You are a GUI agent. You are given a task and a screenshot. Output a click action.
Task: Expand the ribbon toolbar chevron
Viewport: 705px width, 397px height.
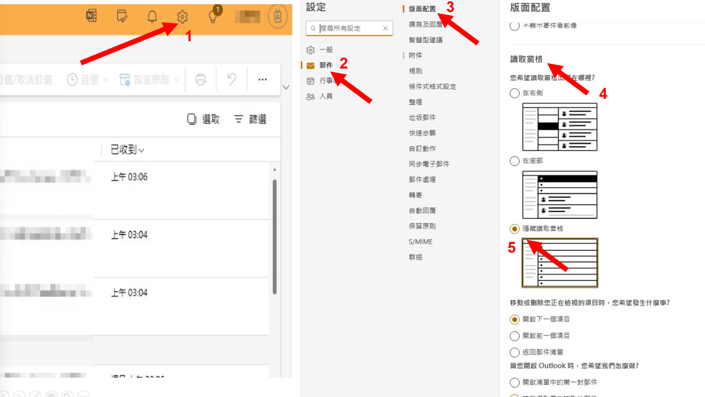point(286,87)
